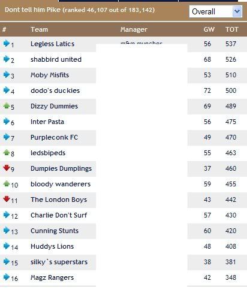
Task: Click the Team column header
Action: click(39, 29)
